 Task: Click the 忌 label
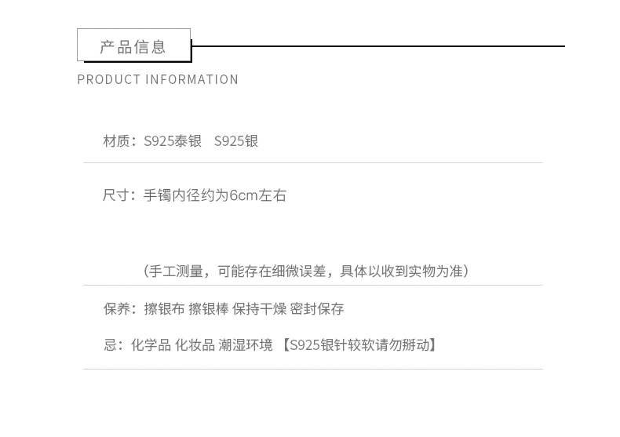[110, 344]
